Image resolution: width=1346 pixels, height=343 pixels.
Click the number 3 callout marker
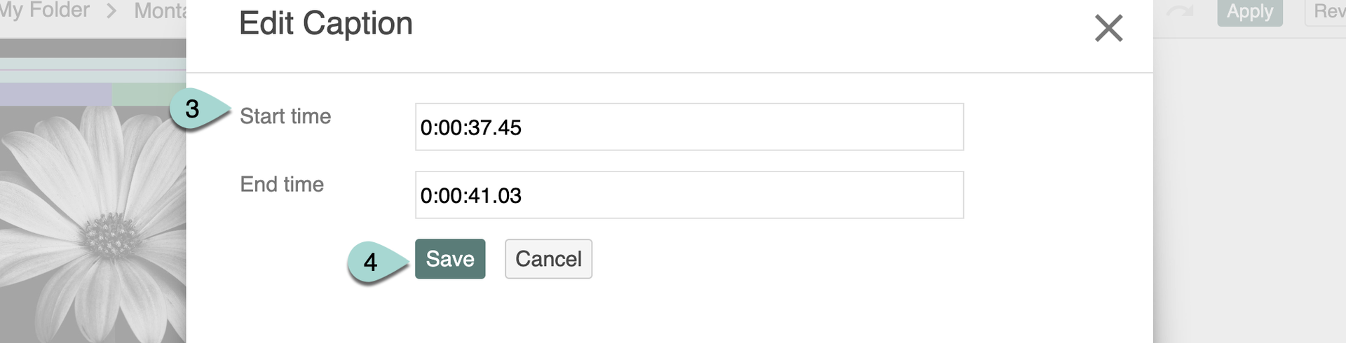[193, 109]
